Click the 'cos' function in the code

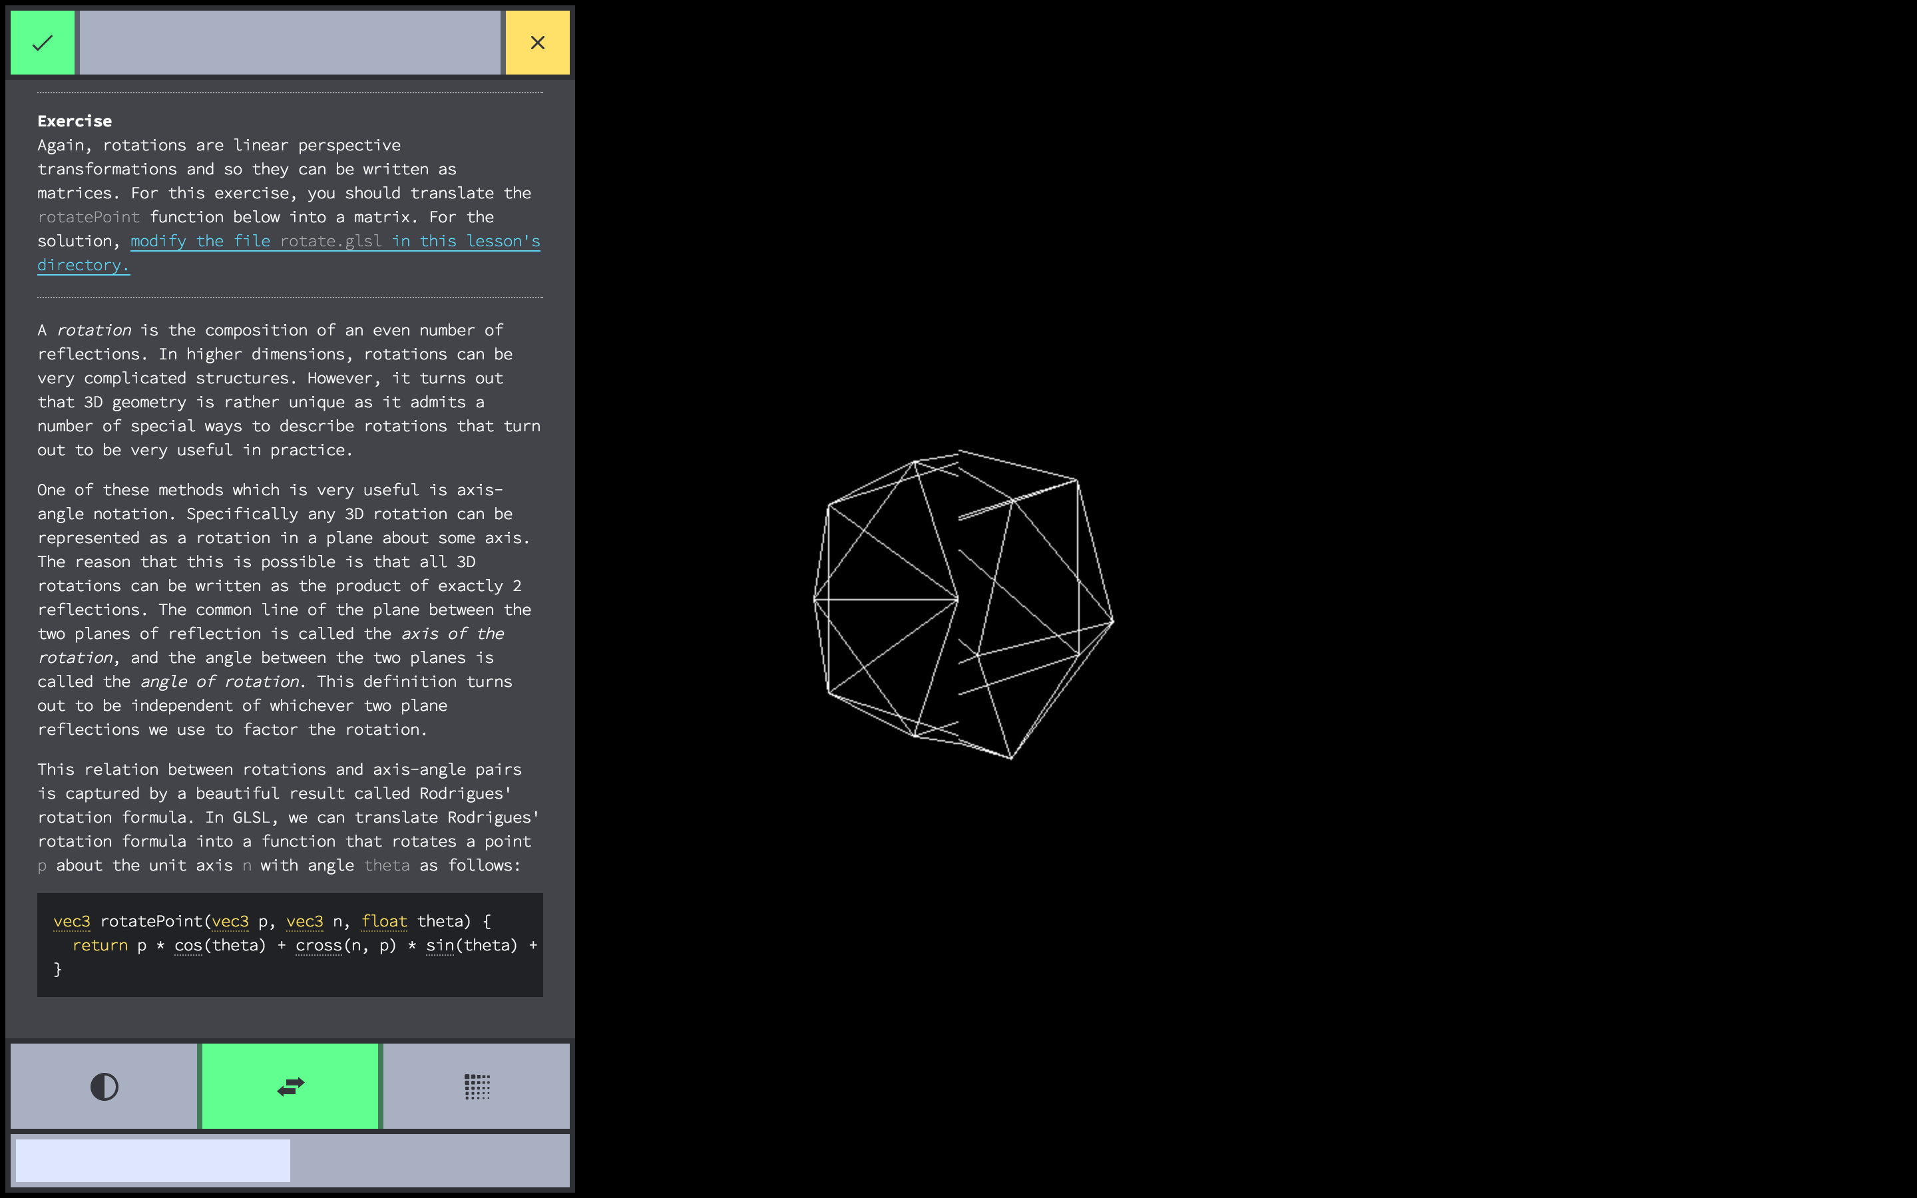(x=188, y=945)
